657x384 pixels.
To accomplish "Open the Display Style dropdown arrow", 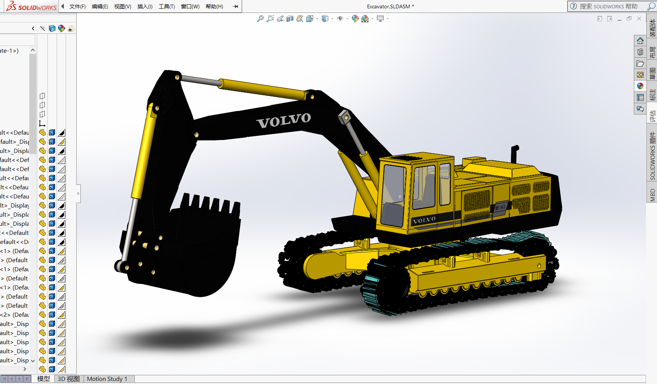I will point(332,19).
